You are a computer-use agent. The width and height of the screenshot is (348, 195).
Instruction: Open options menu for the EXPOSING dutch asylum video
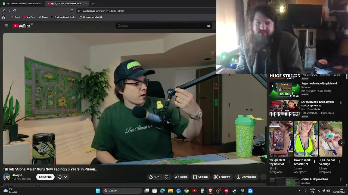(341, 102)
